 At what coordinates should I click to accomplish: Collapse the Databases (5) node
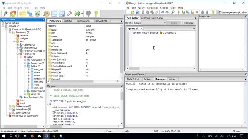tap(10, 32)
